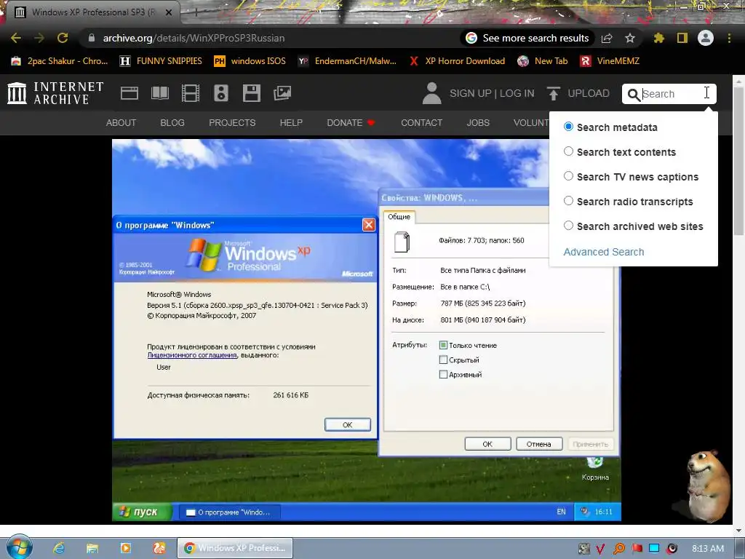
Task: Click SIGN UP link
Action: (471, 93)
